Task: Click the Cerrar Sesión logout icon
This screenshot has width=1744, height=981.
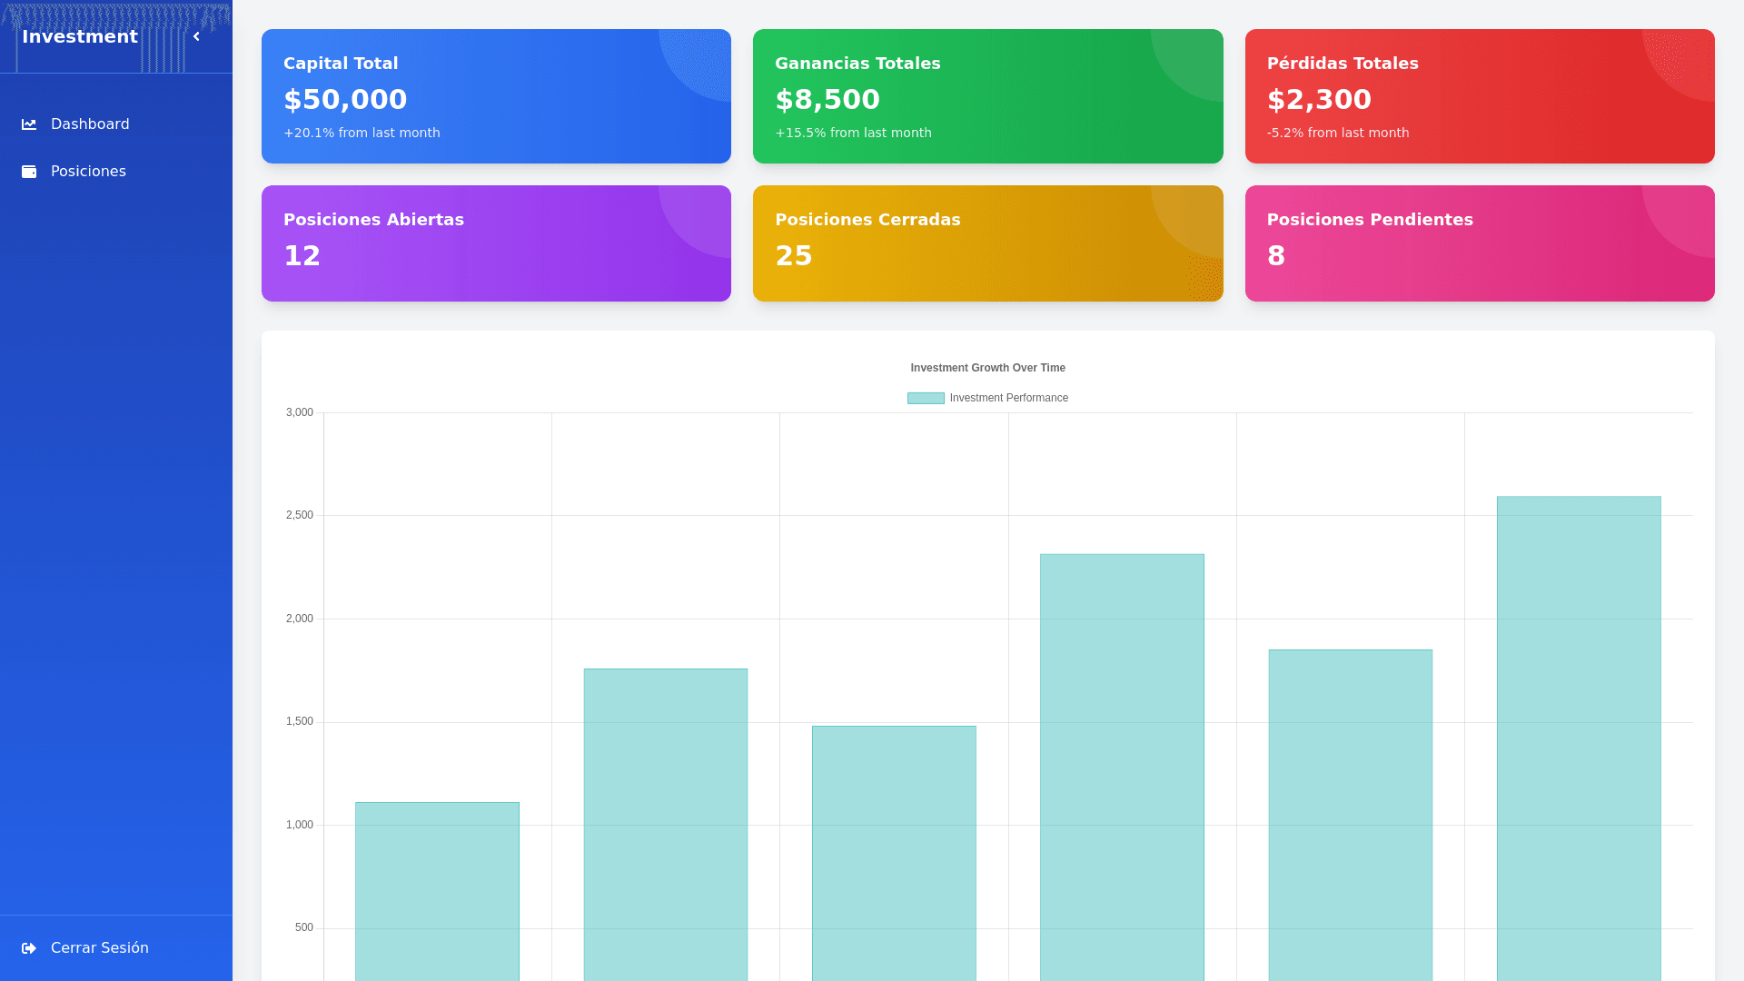Action: (x=29, y=948)
